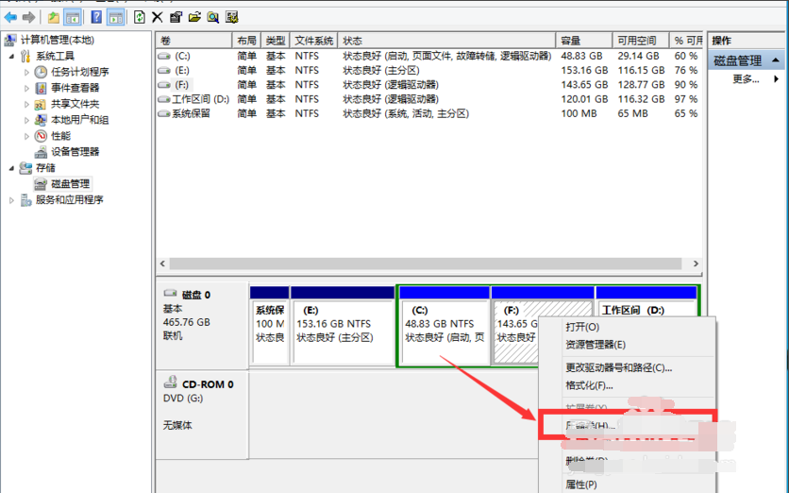The height and width of the screenshot is (493, 789).
Task: Click the magnifier Explore toolbar icon
Action: pos(213,18)
